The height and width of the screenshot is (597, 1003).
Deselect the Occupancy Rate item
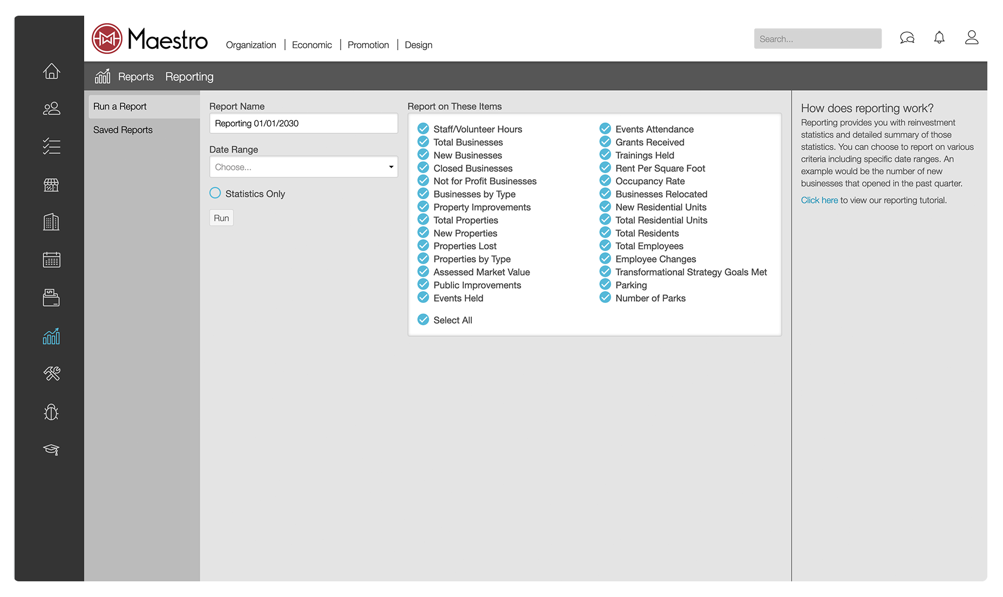(605, 180)
